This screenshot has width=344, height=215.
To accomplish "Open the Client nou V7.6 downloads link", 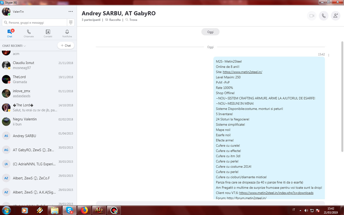I will [276, 193].
